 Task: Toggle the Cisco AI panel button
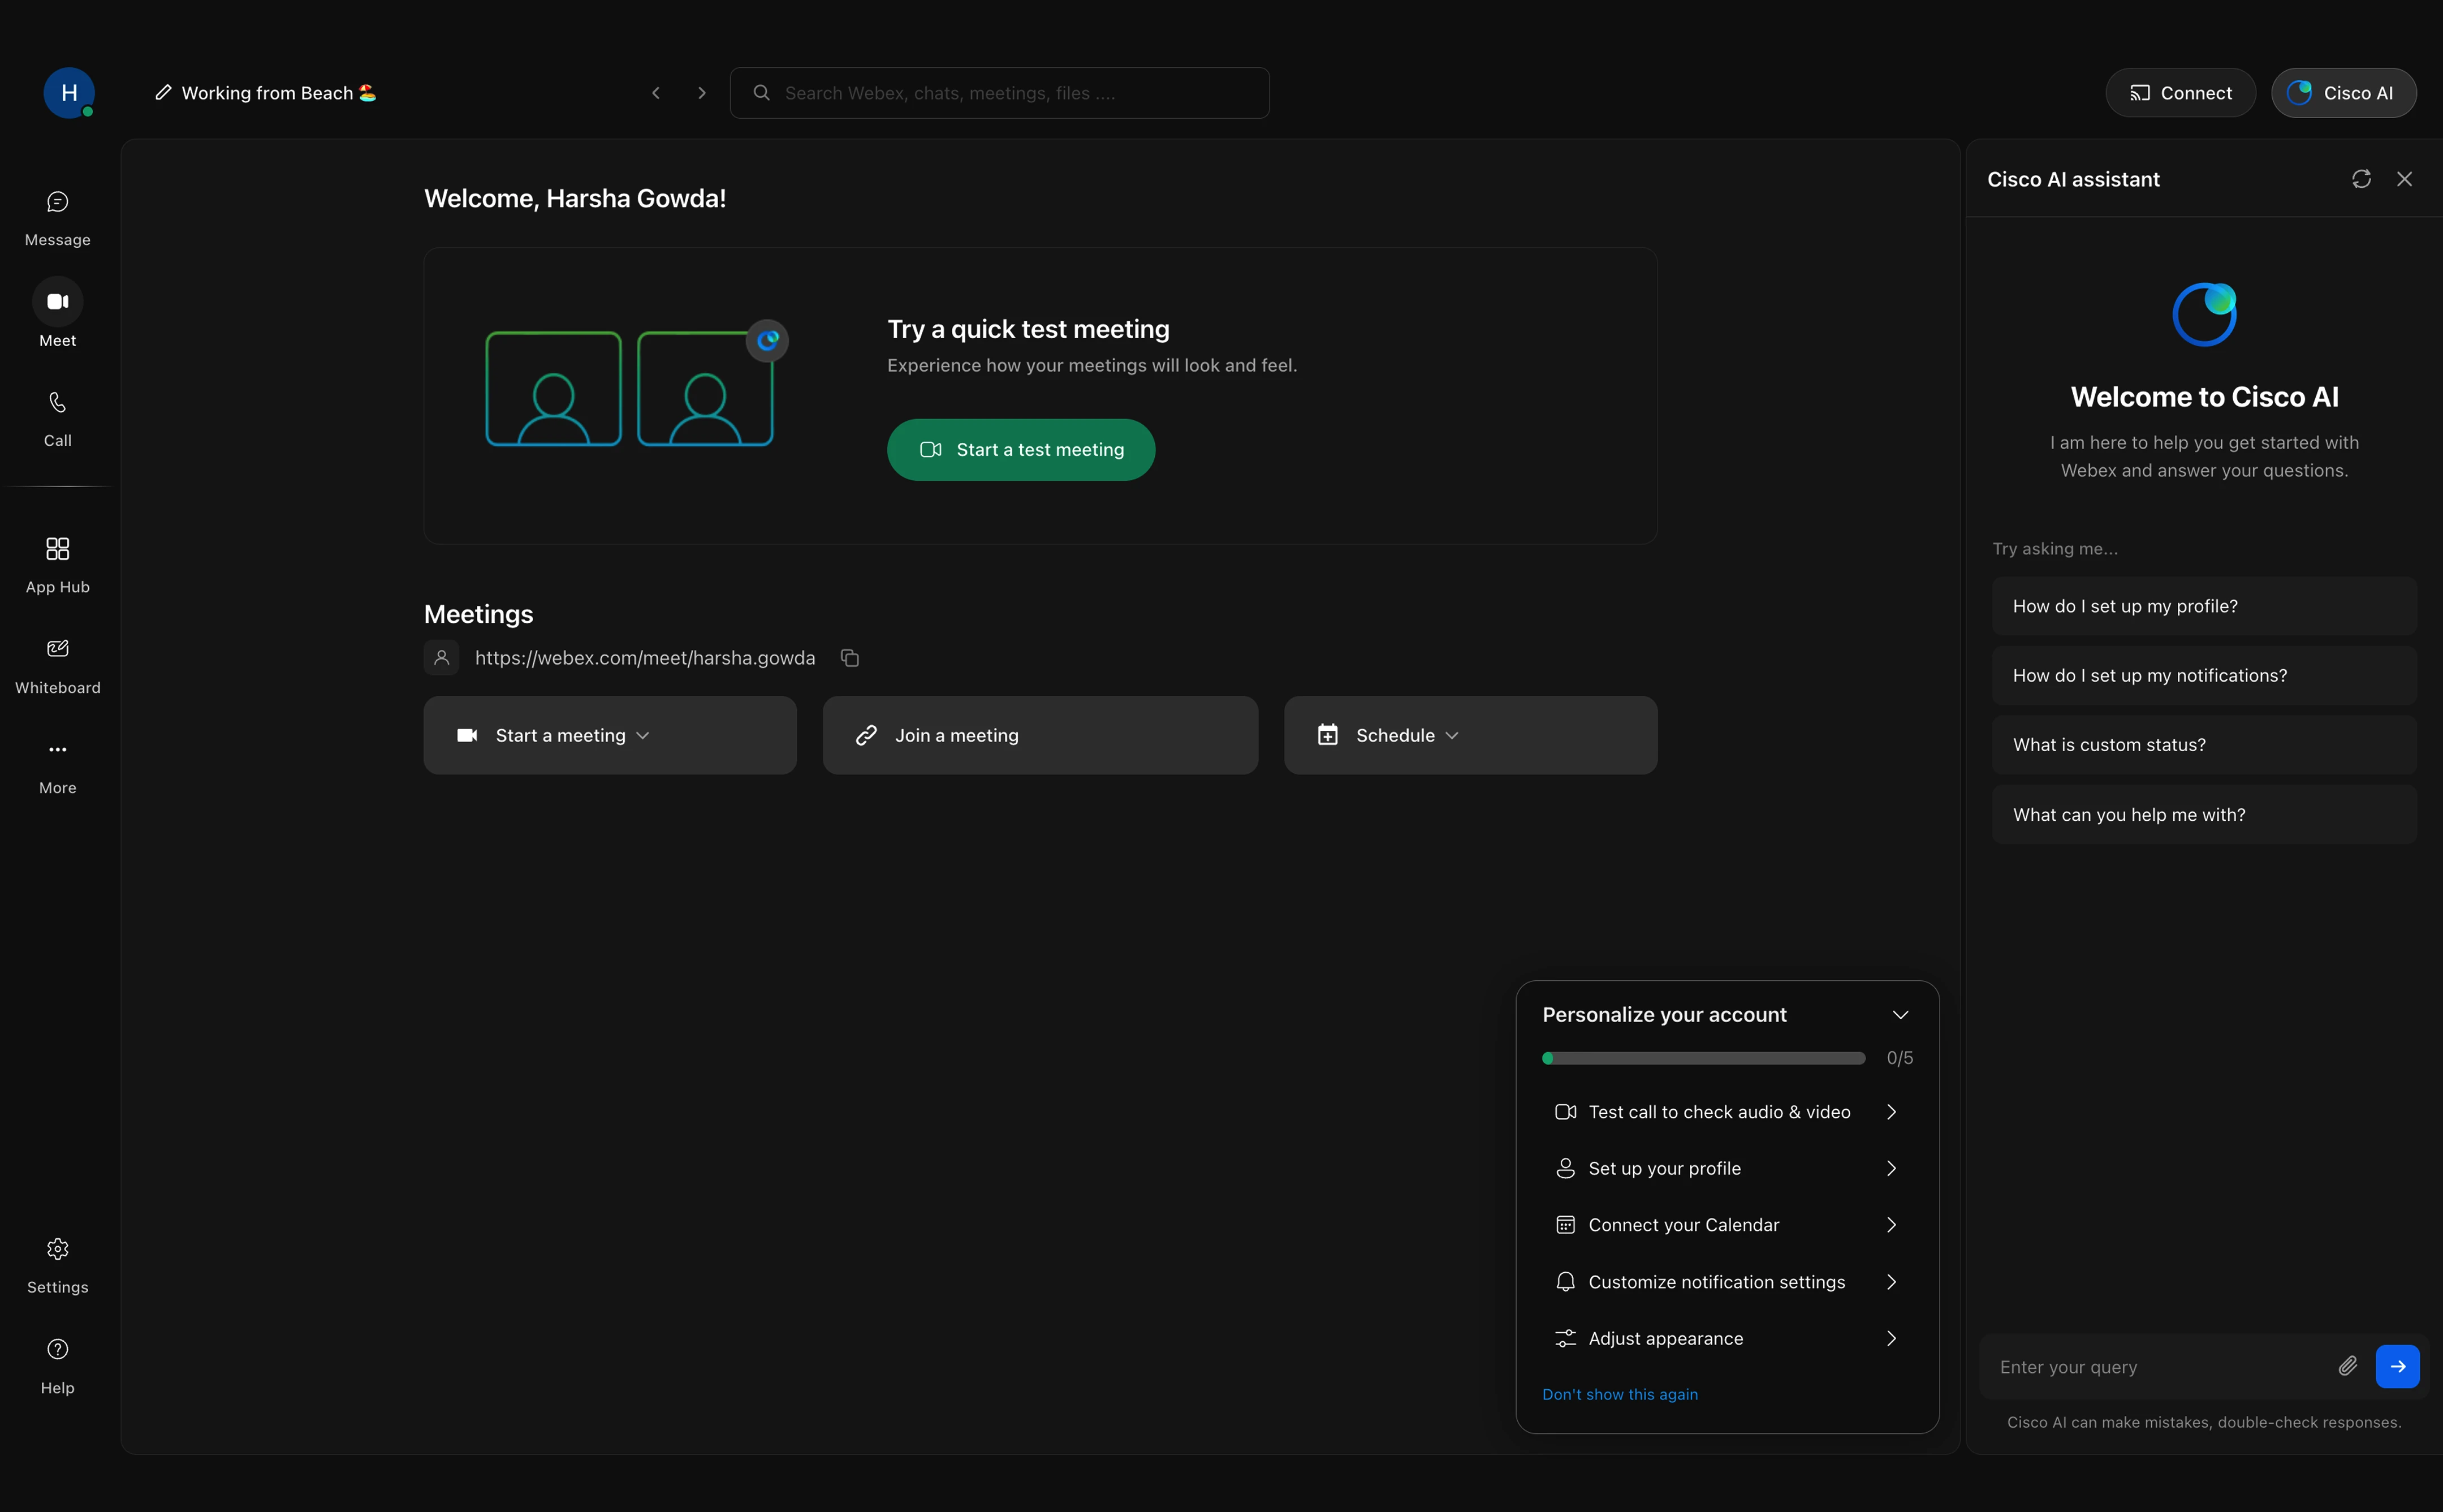coord(2343,93)
